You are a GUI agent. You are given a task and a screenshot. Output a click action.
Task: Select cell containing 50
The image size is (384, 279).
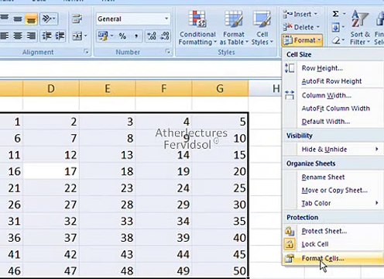[x=220, y=270]
